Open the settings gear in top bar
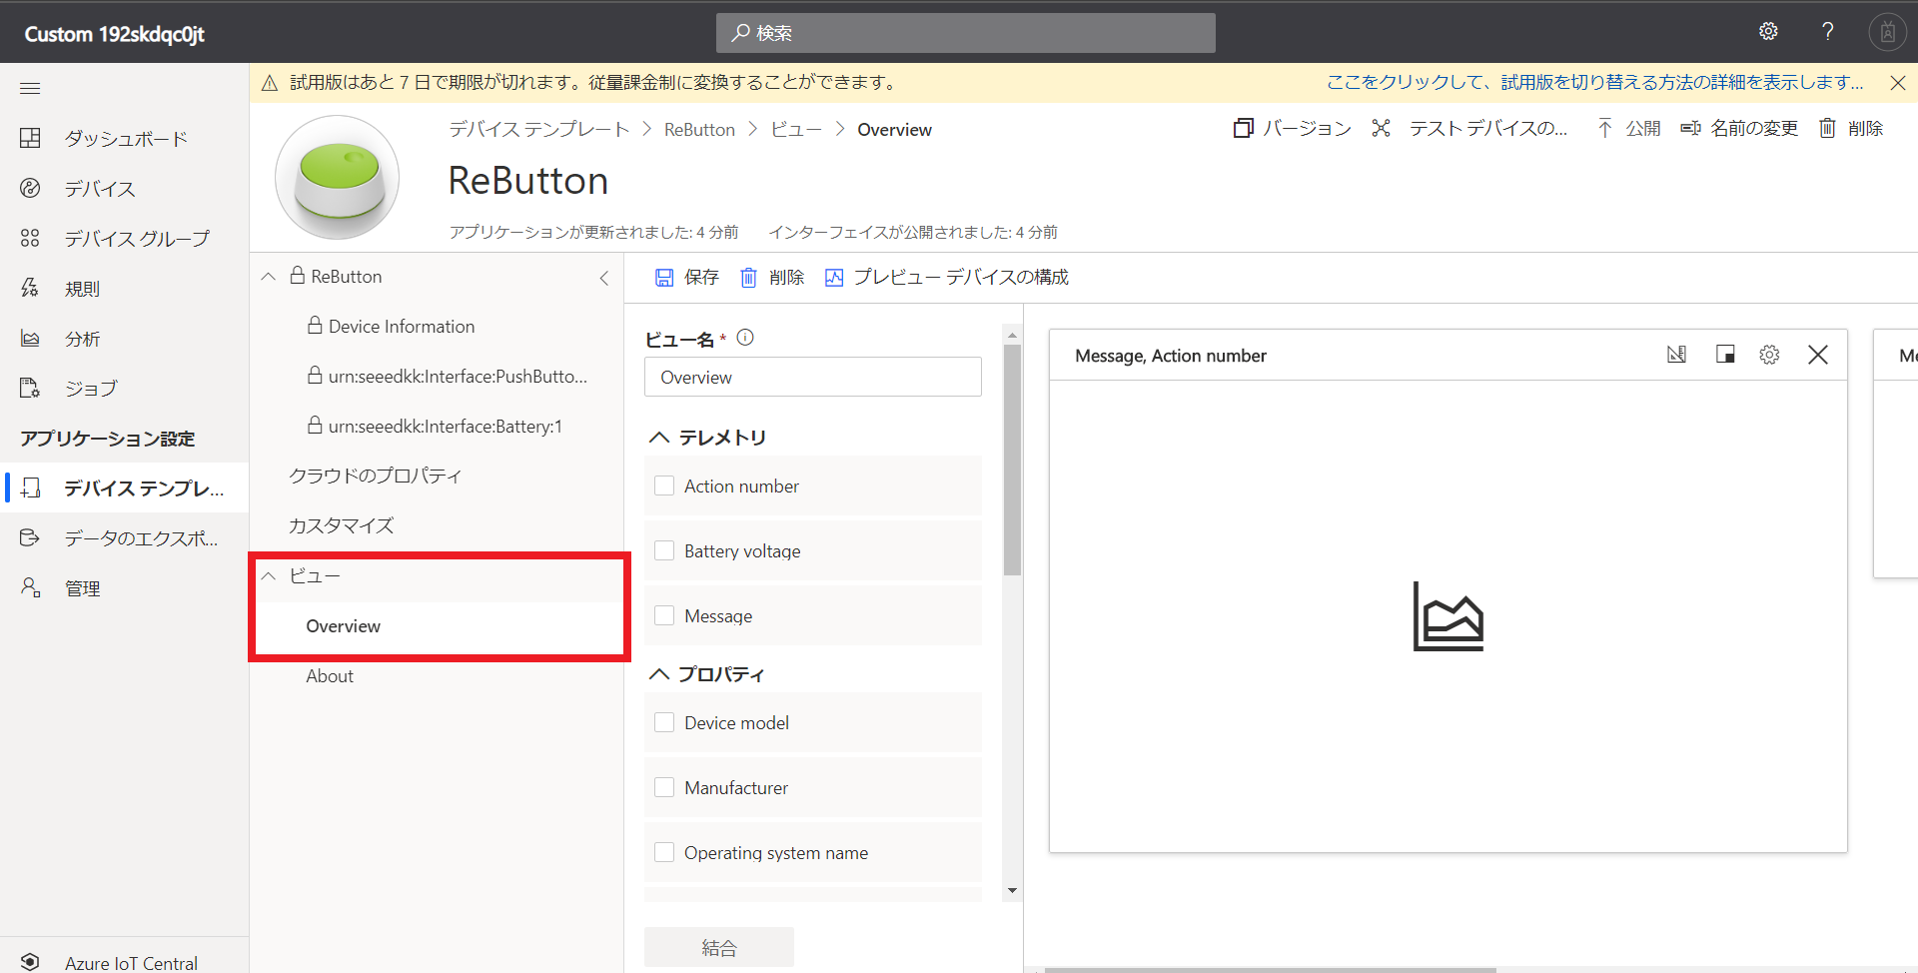This screenshot has width=1918, height=973. 1768,32
